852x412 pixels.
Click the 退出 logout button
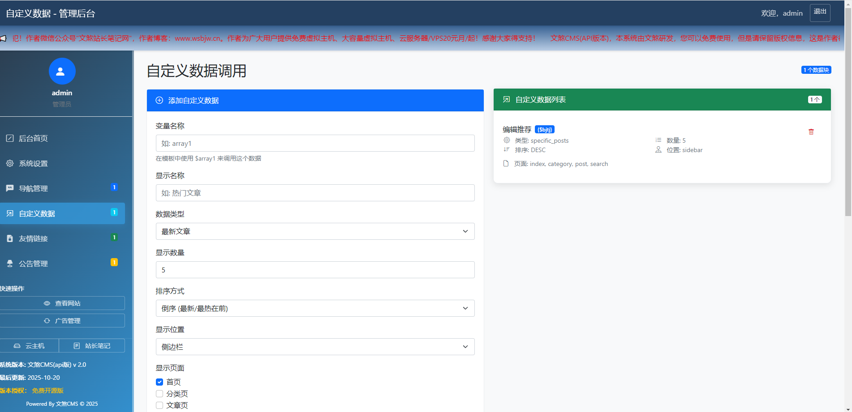click(x=820, y=13)
